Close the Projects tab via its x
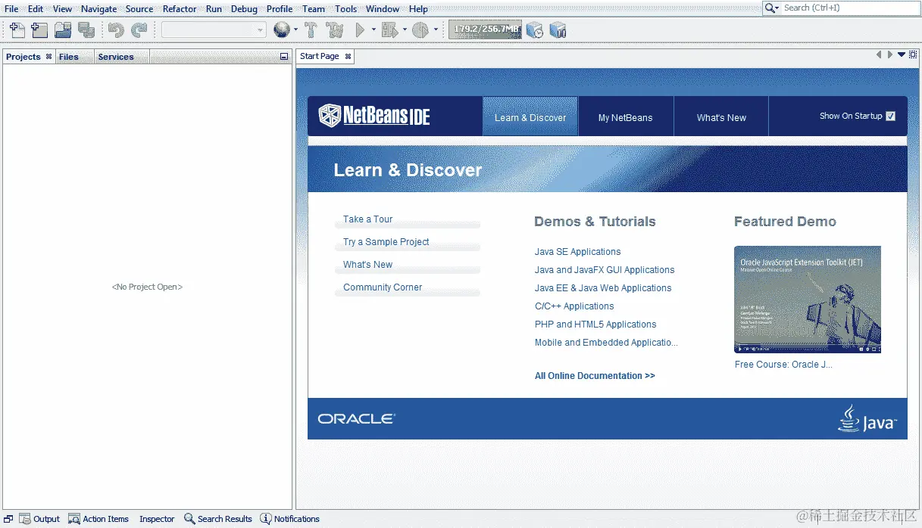 click(x=48, y=57)
